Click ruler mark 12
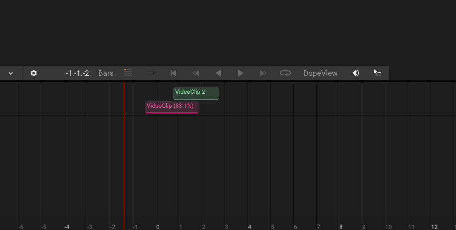The image size is (456, 230). (x=434, y=227)
